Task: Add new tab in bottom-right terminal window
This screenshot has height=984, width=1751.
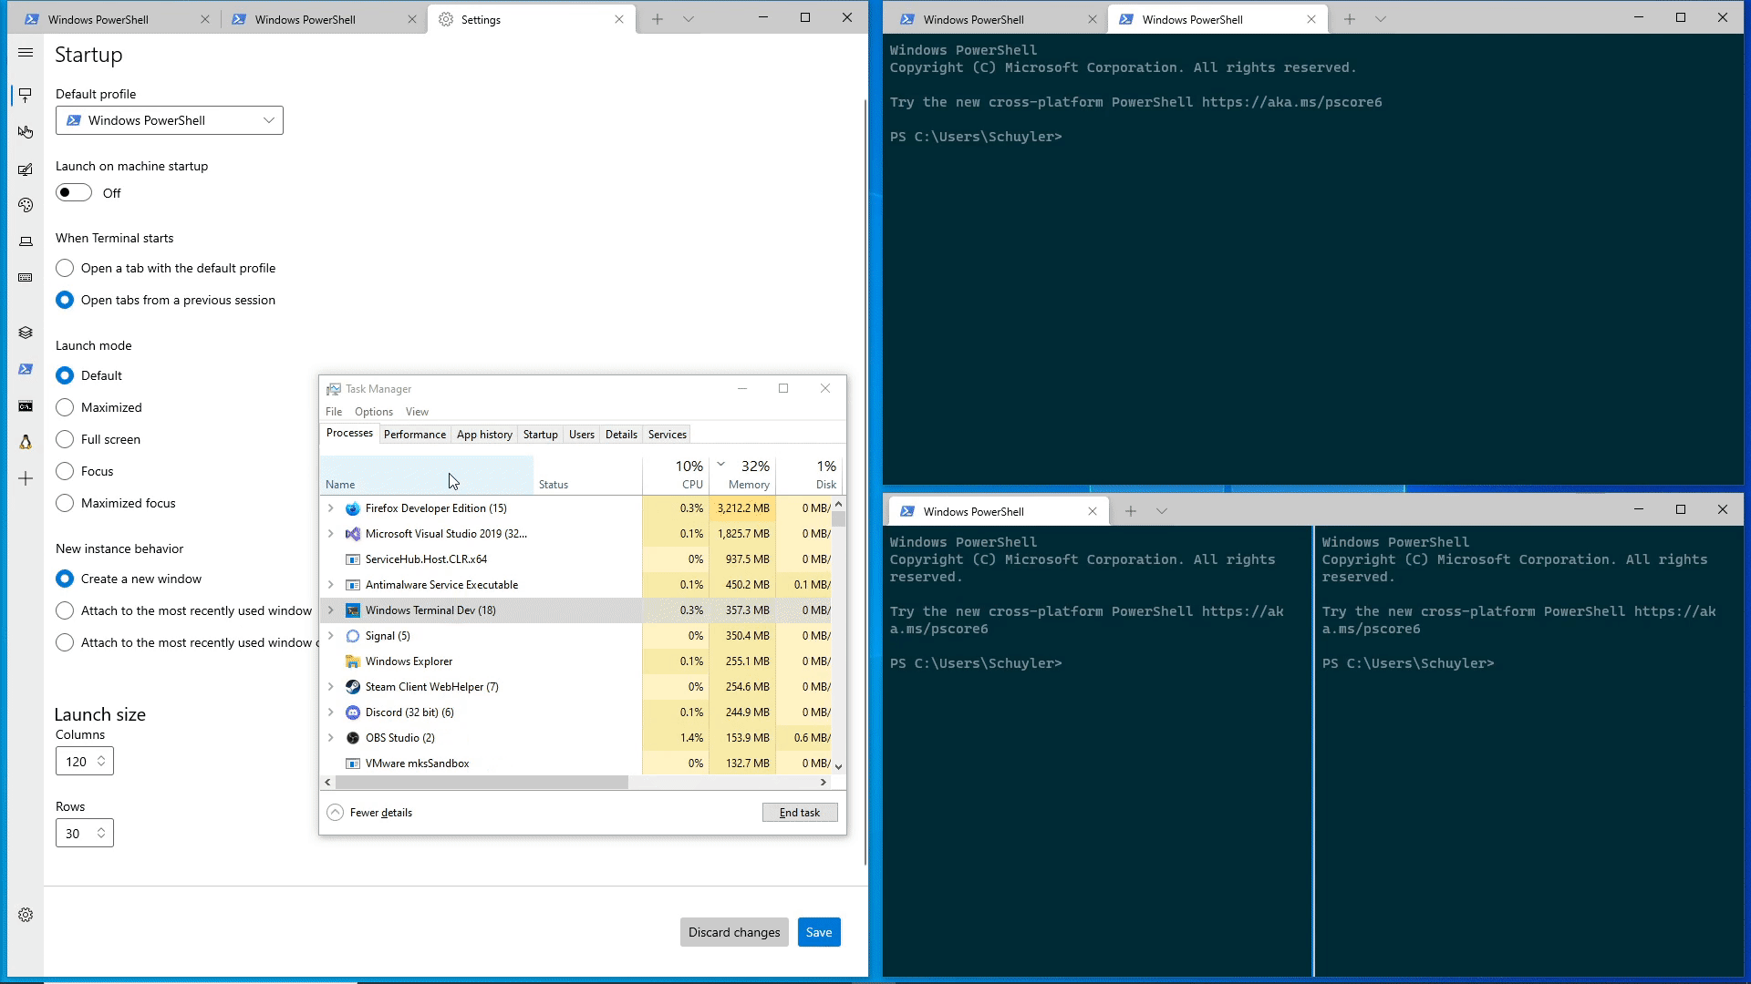Action: pyautogui.click(x=1131, y=511)
